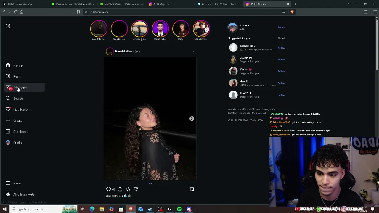This screenshot has height=213, width=379.
Task: Click See all suggestions
Action: pyautogui.click(x=281, y=38)
